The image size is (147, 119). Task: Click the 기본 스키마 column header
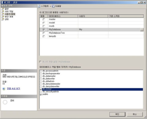pos(126,16)
